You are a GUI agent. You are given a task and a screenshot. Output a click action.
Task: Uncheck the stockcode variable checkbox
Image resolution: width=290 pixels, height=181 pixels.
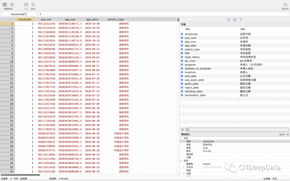[x=182, y=34]
